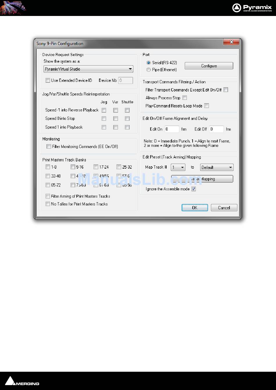
Task: Toggle Play Command Resets Loop Mode
Action: click(x=207, y=106)
